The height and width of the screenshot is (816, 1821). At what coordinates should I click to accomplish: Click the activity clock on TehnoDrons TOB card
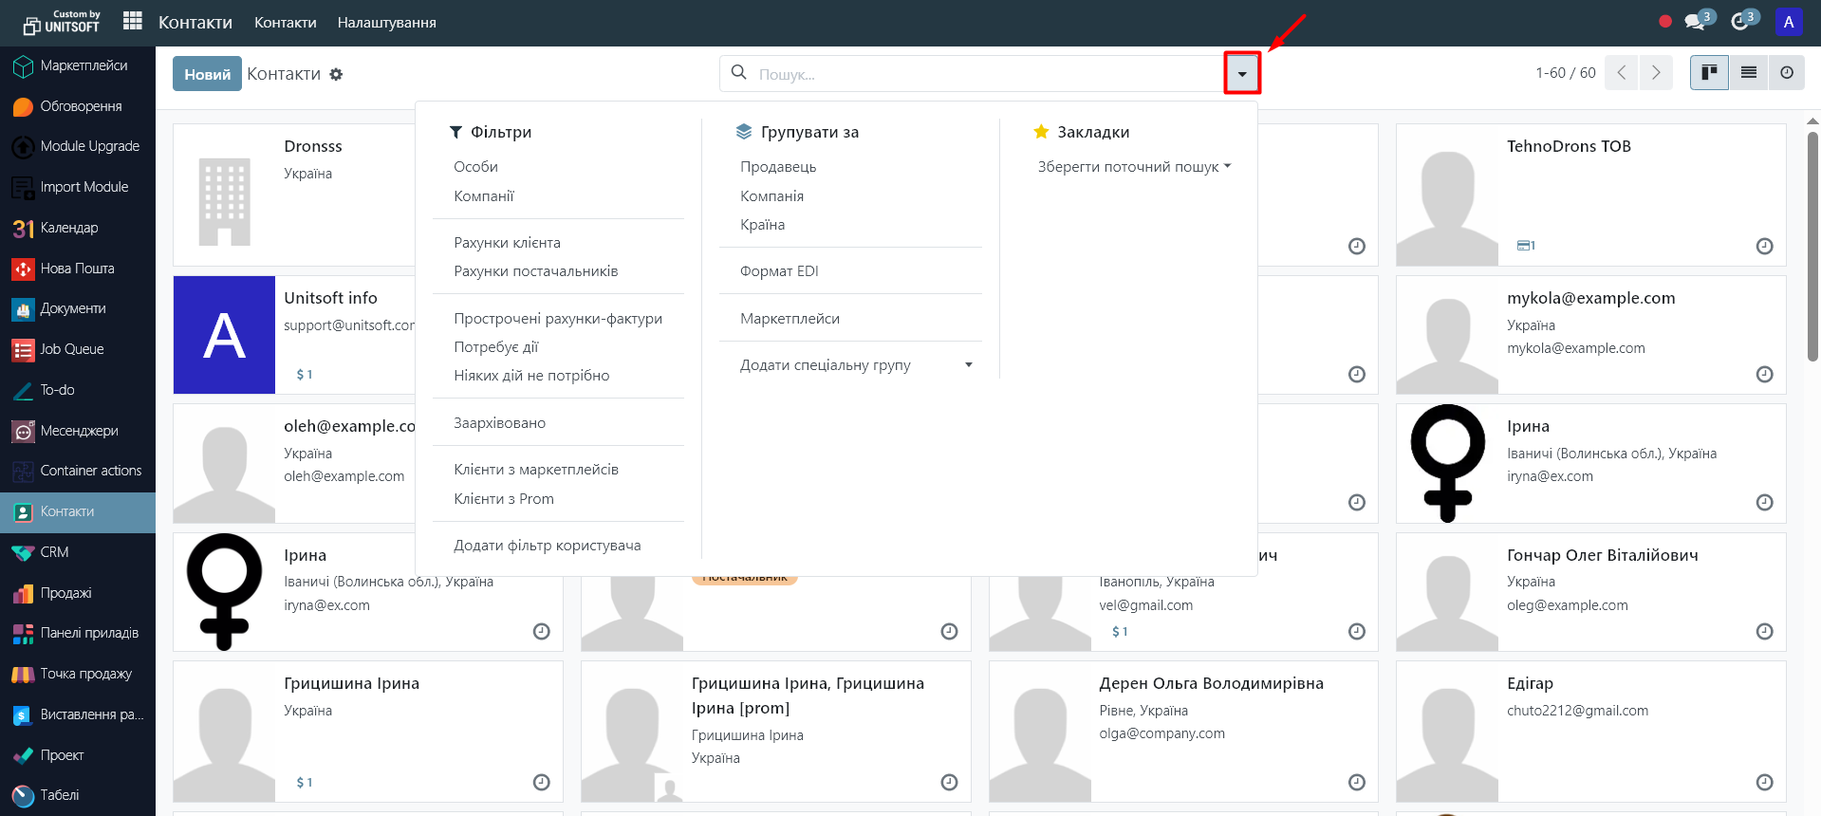point(1764,247)
